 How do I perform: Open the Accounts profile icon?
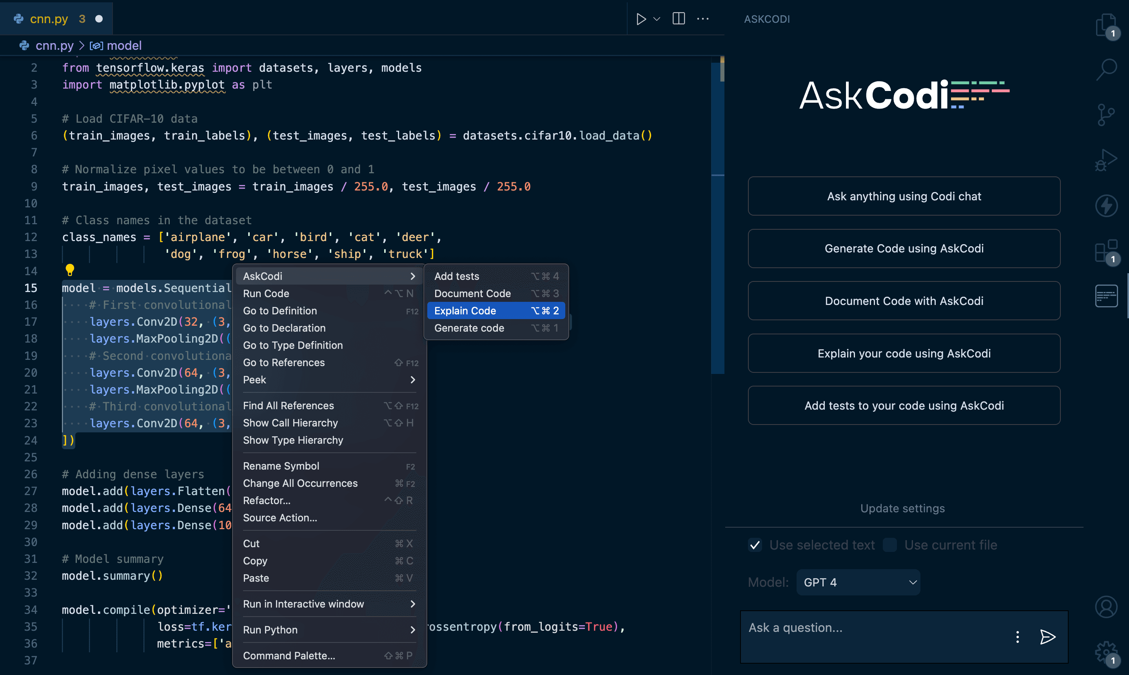pos(1106,607)
